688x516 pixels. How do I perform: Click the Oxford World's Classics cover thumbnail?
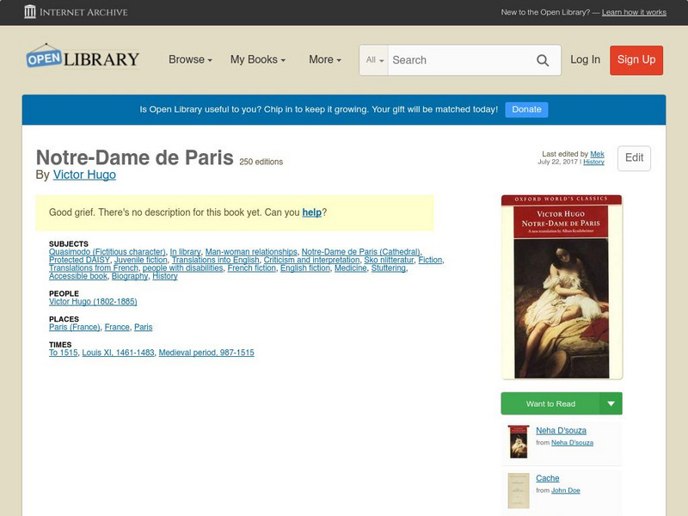562,284
